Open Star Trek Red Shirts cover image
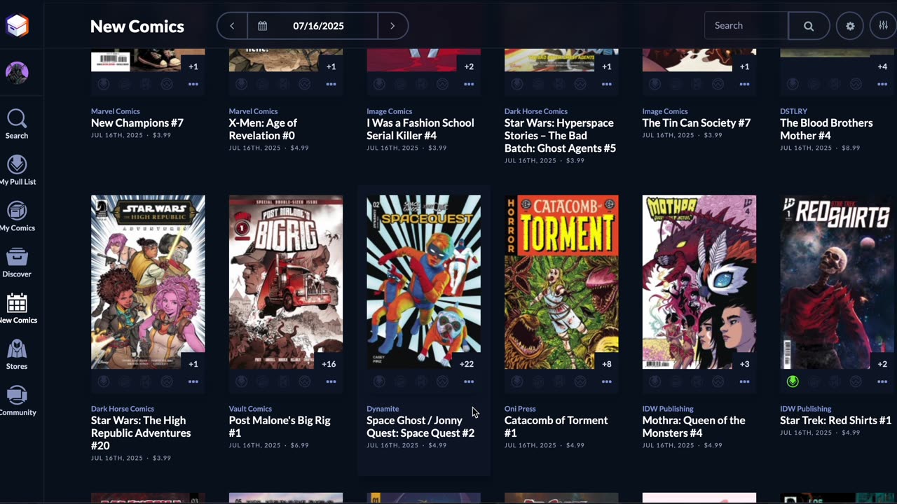Screen dimensions: 897x504 [x=838, y=282]
